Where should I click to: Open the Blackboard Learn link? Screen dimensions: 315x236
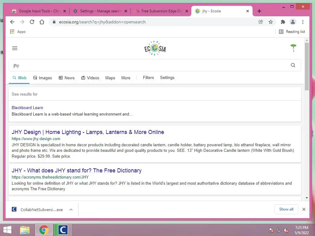click(x=27, y=108)
